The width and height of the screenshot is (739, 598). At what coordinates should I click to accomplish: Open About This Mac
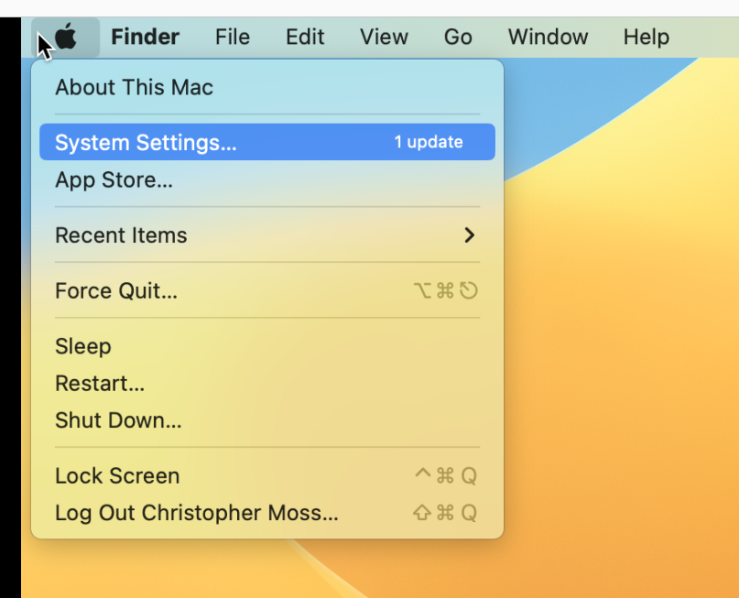click(x=134, y=87)
